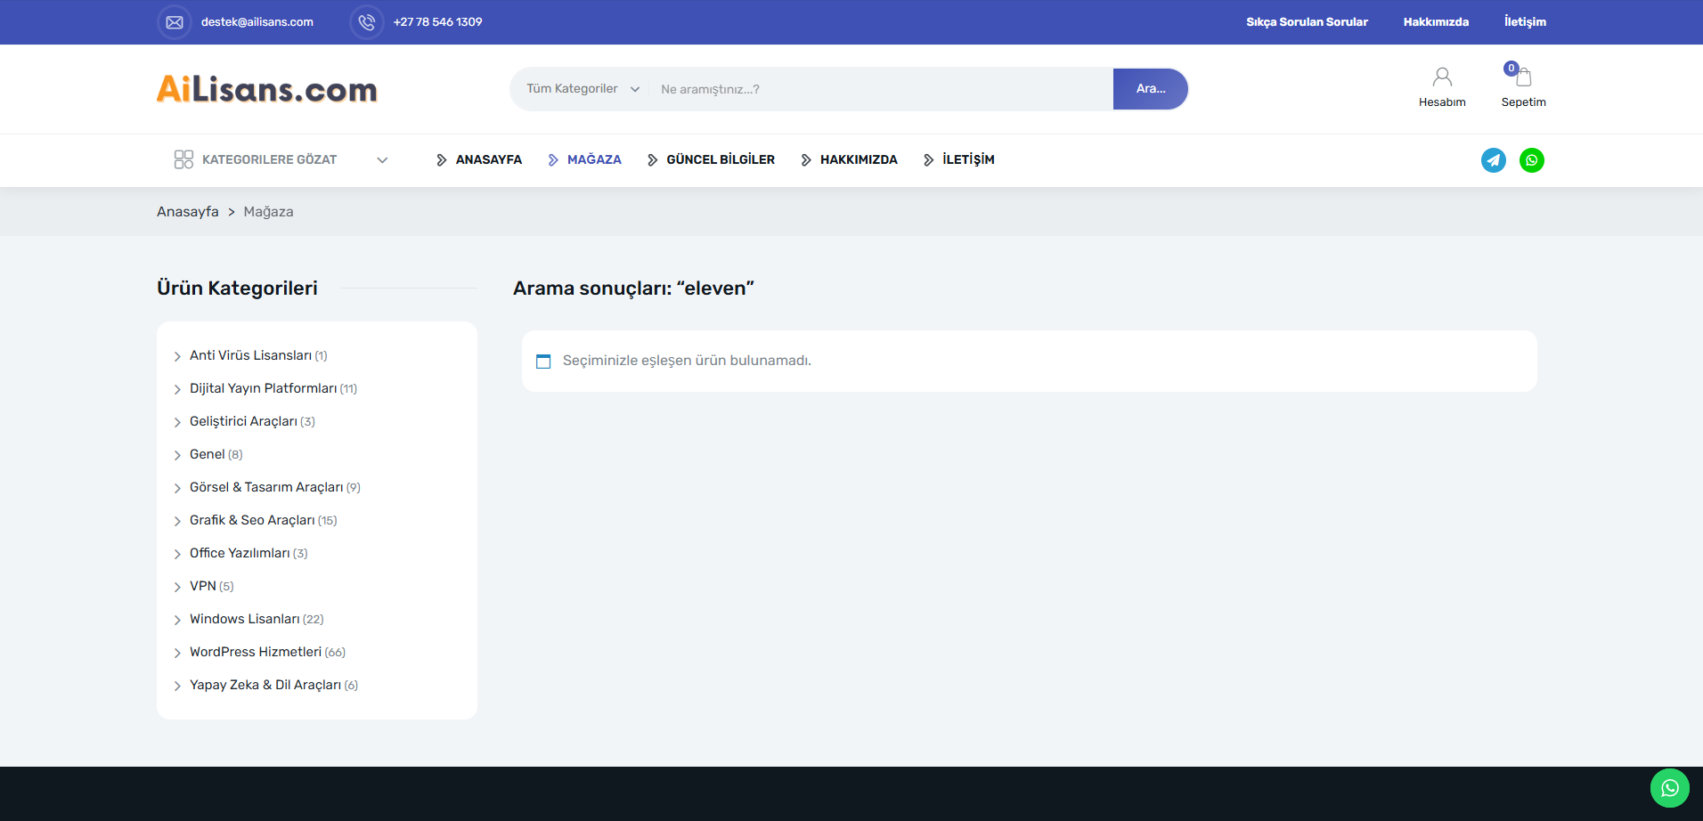Click chevron beside Windows Lisanları
1703x821 pixels.
[177, 620]
